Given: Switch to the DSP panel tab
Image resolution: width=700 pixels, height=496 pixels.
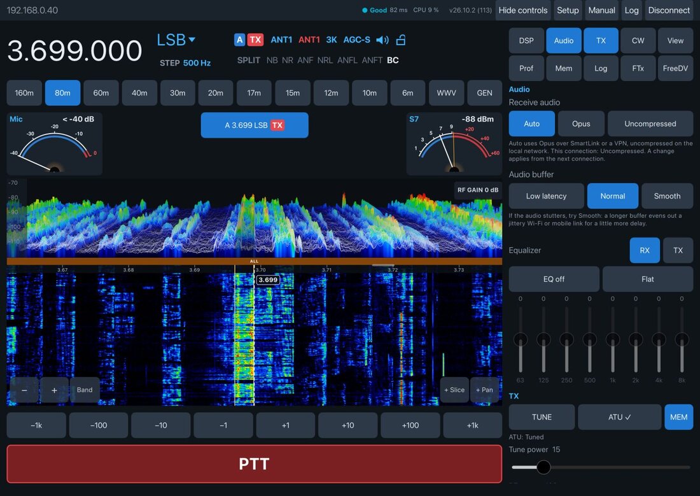Looking at the screenshot, I should tap(526, 41).
